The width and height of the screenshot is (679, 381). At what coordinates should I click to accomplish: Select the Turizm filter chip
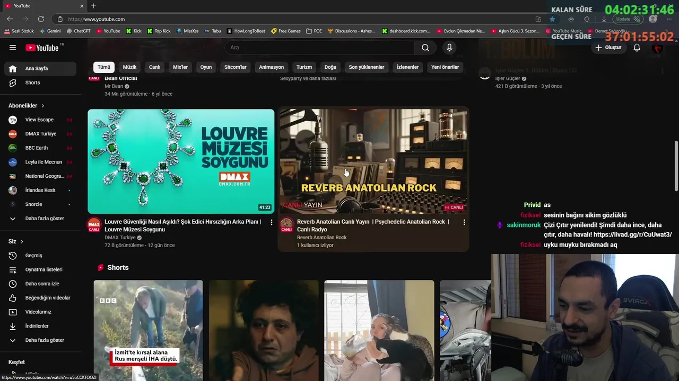coord(304,67)
